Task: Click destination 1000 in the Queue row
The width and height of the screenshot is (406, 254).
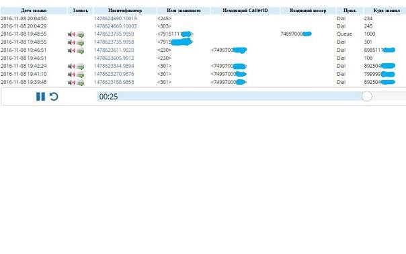Action: (370, 34)
